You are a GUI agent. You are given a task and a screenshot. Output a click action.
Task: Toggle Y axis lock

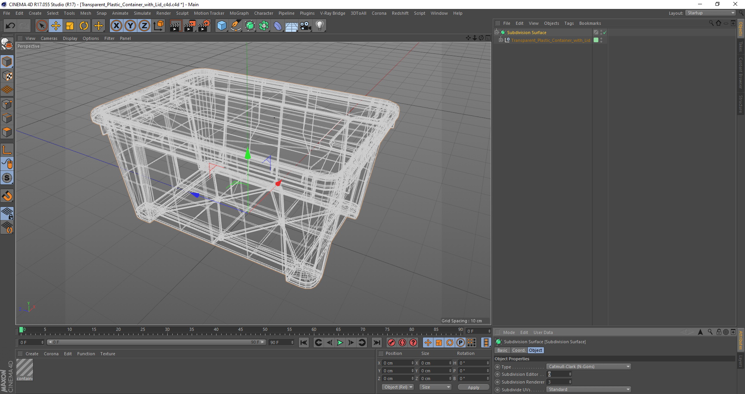tap(130, 26)
